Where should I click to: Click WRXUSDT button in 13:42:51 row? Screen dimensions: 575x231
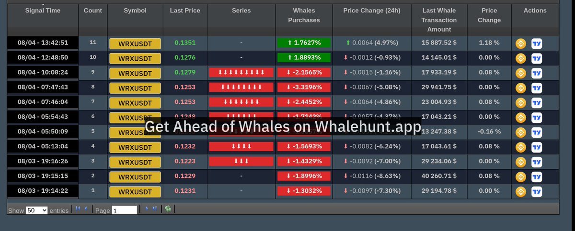point(135,44)
